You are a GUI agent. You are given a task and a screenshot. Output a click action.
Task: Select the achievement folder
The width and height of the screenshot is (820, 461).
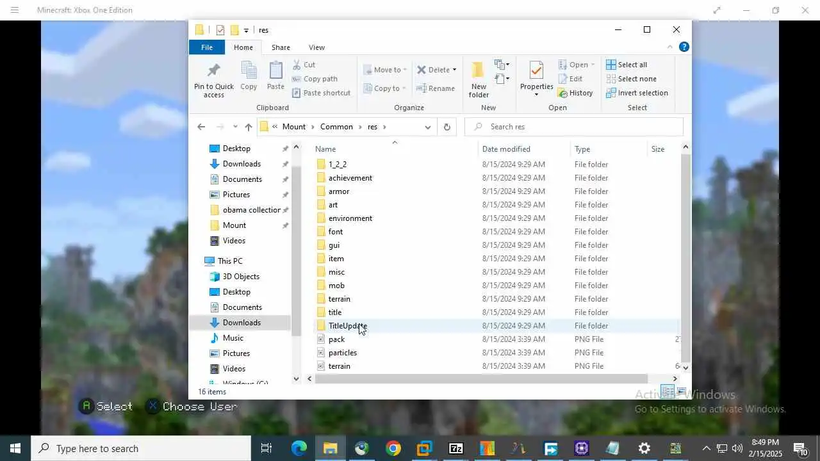pos(350,178)
